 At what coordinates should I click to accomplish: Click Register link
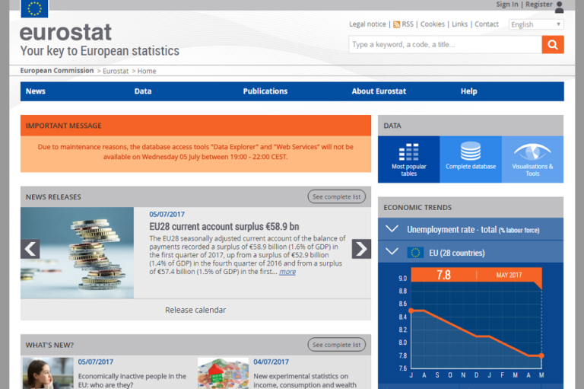tap(539, 5)
